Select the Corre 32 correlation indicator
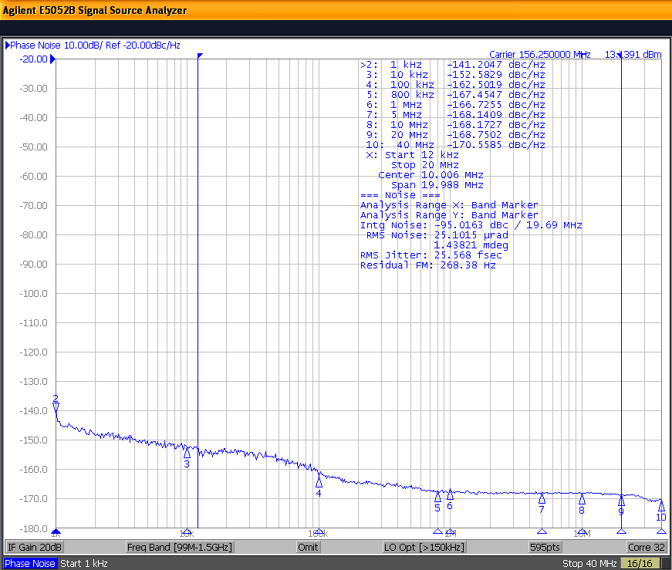Screen dimensions: 672x570 point(647,546)
